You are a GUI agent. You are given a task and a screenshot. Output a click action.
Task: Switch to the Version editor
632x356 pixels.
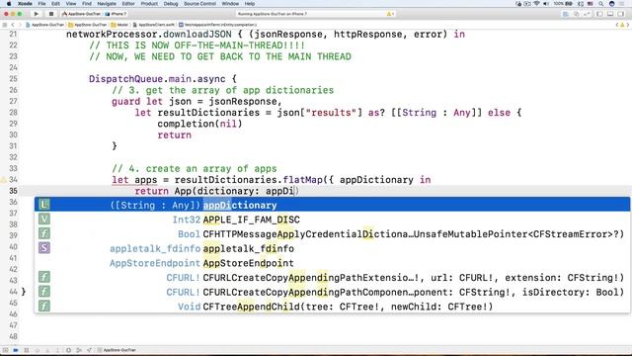pyautogui.click(x=587, y=14)
